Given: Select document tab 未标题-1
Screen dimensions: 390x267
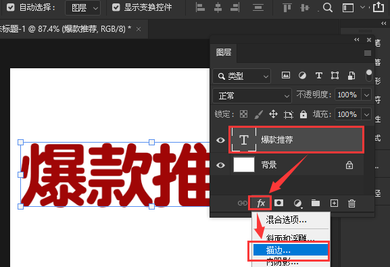Looking at the screenshot, I should (x=65, y=29).
